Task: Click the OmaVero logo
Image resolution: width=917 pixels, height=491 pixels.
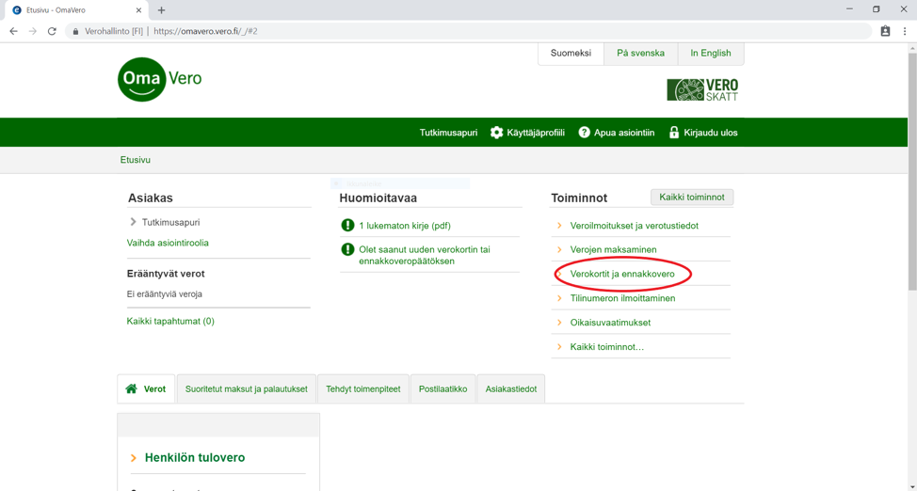Action: (x=159, y=80)
